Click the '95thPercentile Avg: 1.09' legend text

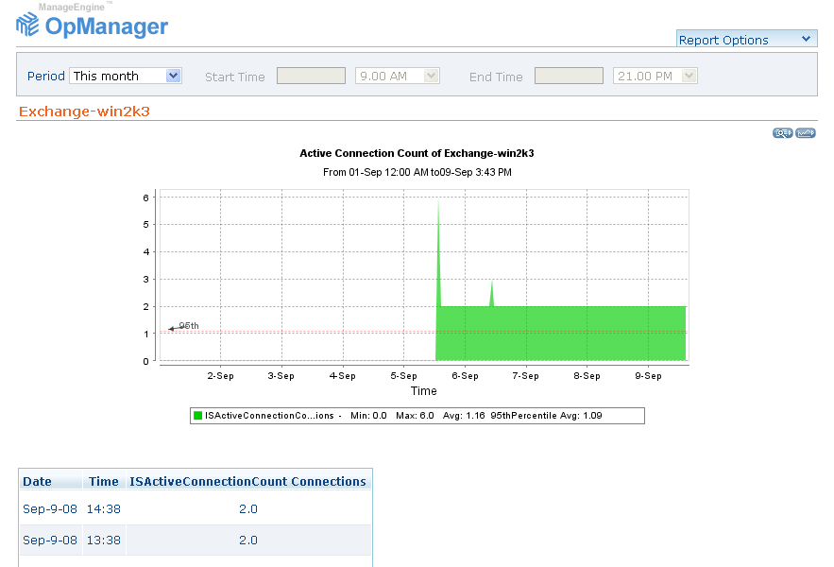point(546,415)
